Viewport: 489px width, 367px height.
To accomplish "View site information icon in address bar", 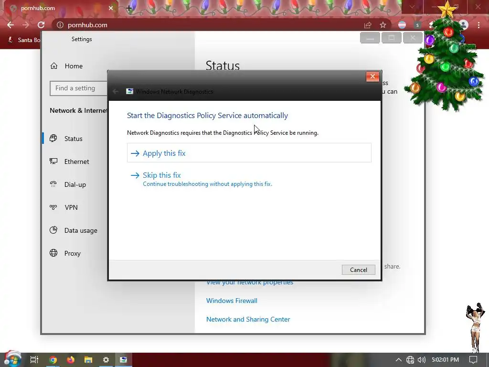I will click(60, 25).
